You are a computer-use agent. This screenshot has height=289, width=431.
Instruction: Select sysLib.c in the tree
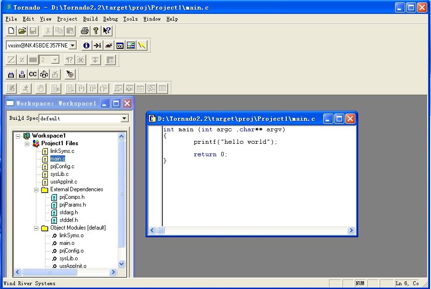[59, 174]
